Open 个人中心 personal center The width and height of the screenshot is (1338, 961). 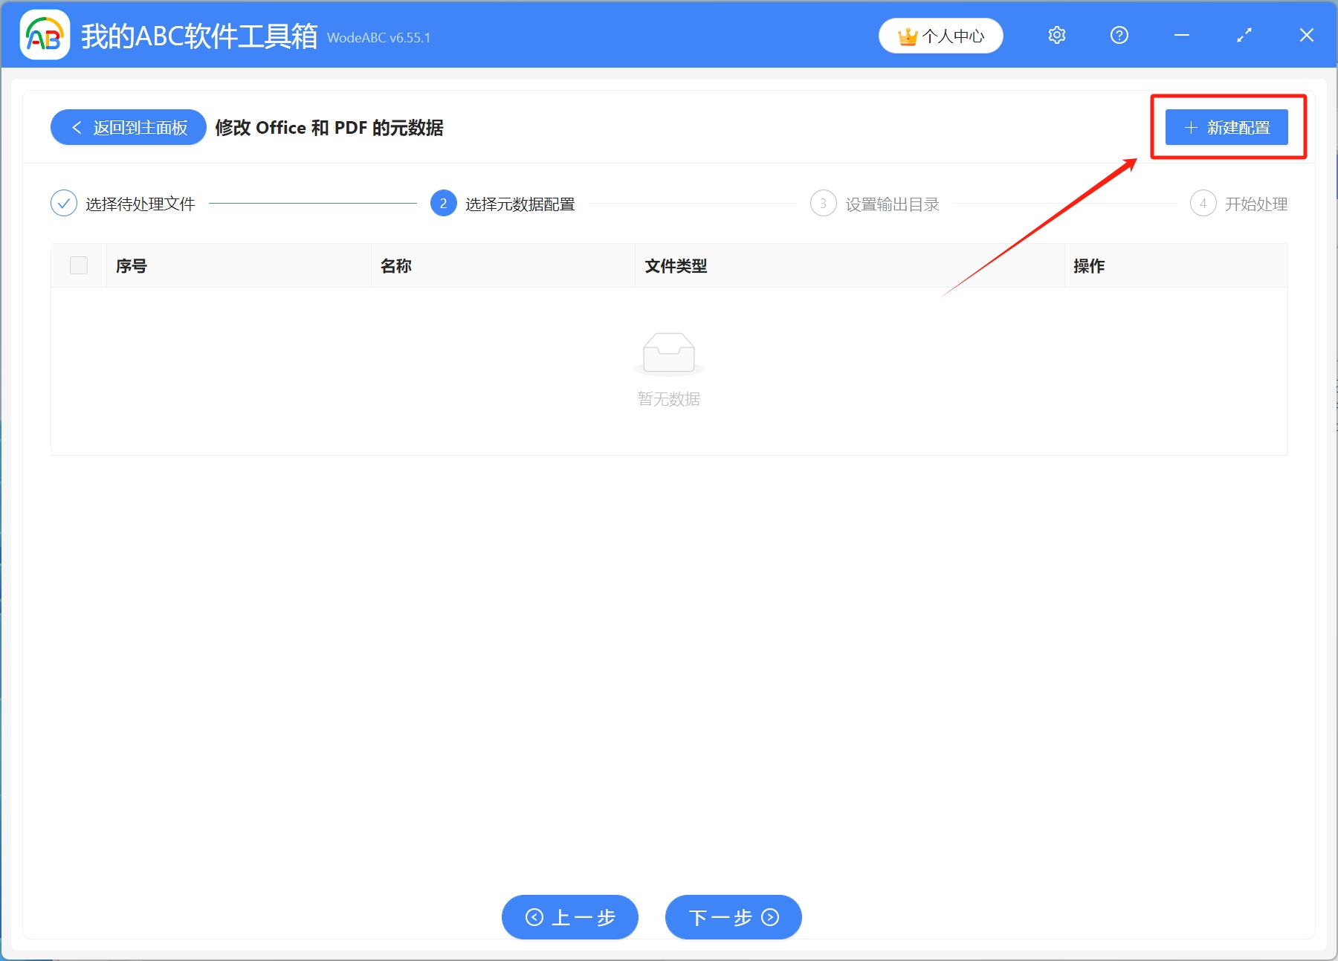click(x=941, y=36)
